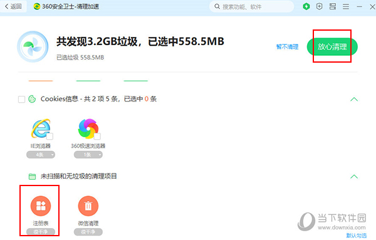Click the search magnifier icon

217,6
